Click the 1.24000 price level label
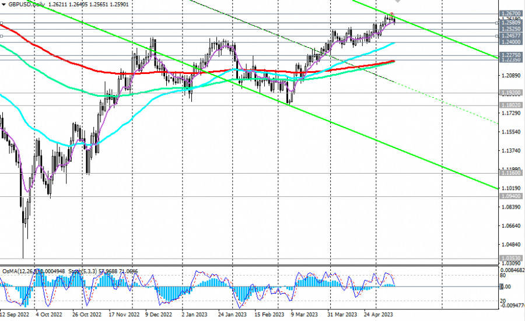The width and height of the screenshot is (525, 321). [510, 42]
